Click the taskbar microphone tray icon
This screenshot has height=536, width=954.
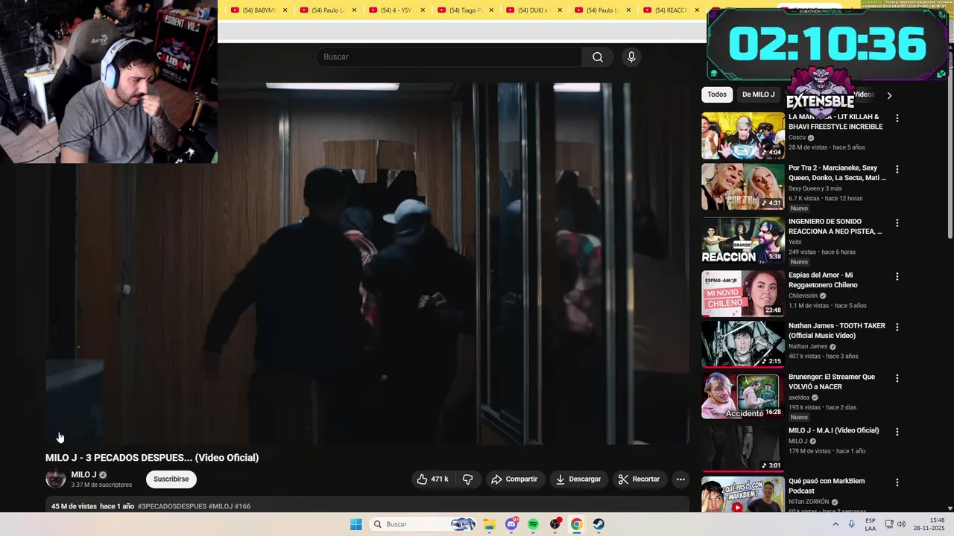pos(851,524)
